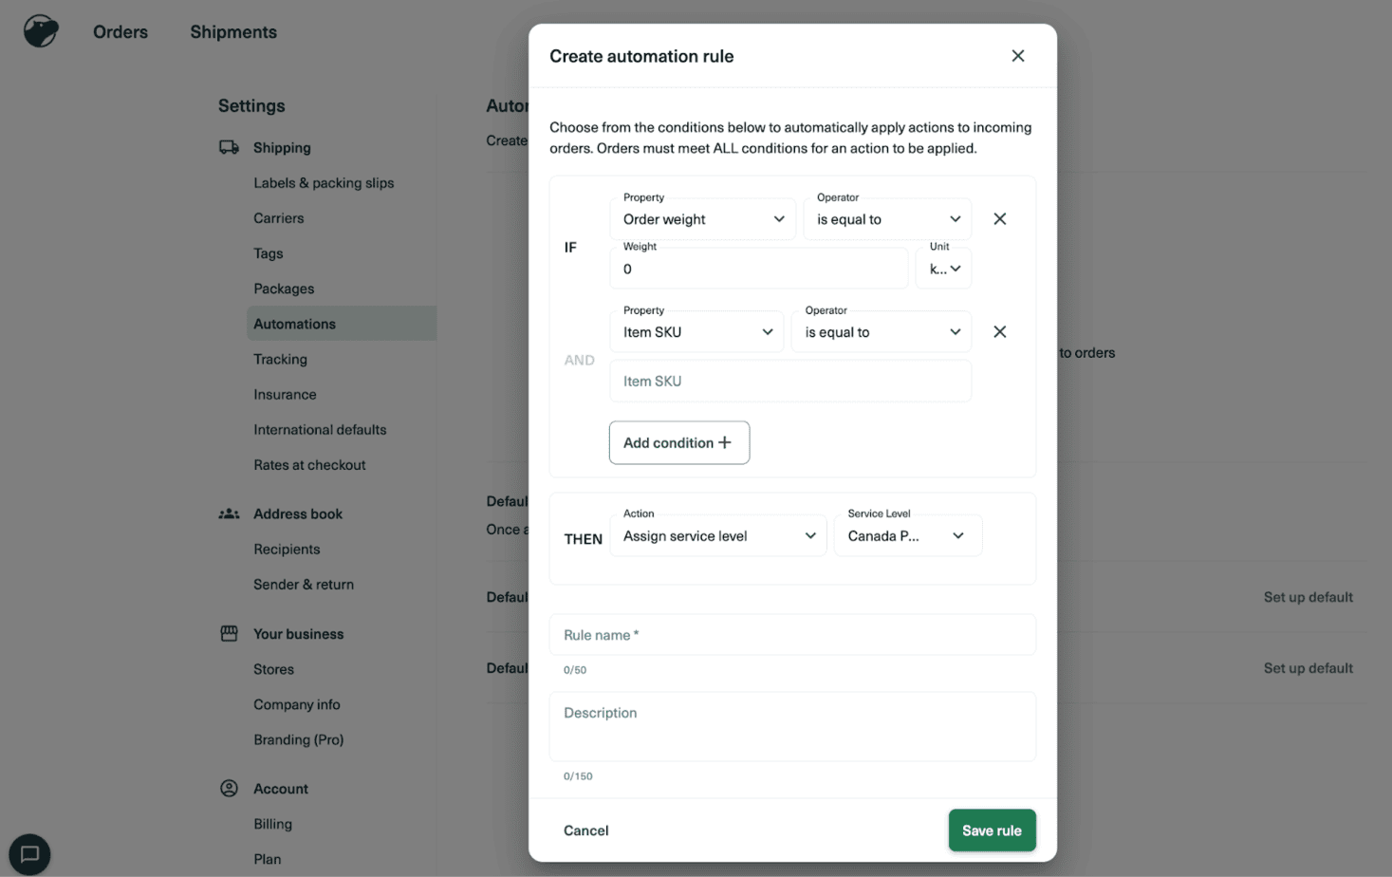Remove the Item SKU condition
The width and height of the screenshot is (1392, 877).
pyautogui.click(x=999, y=332)
